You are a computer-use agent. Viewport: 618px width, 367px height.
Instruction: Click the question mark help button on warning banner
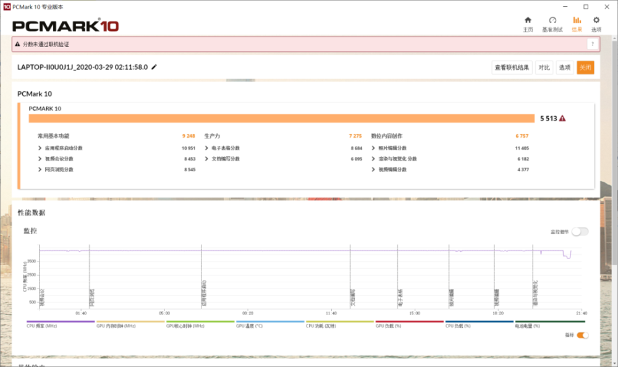click(593, 44)
